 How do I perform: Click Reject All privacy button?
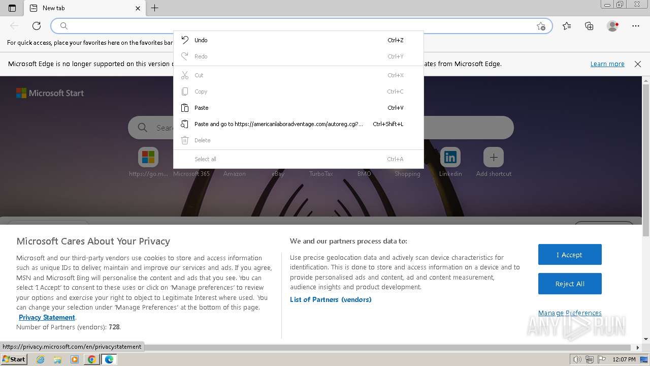570,284
